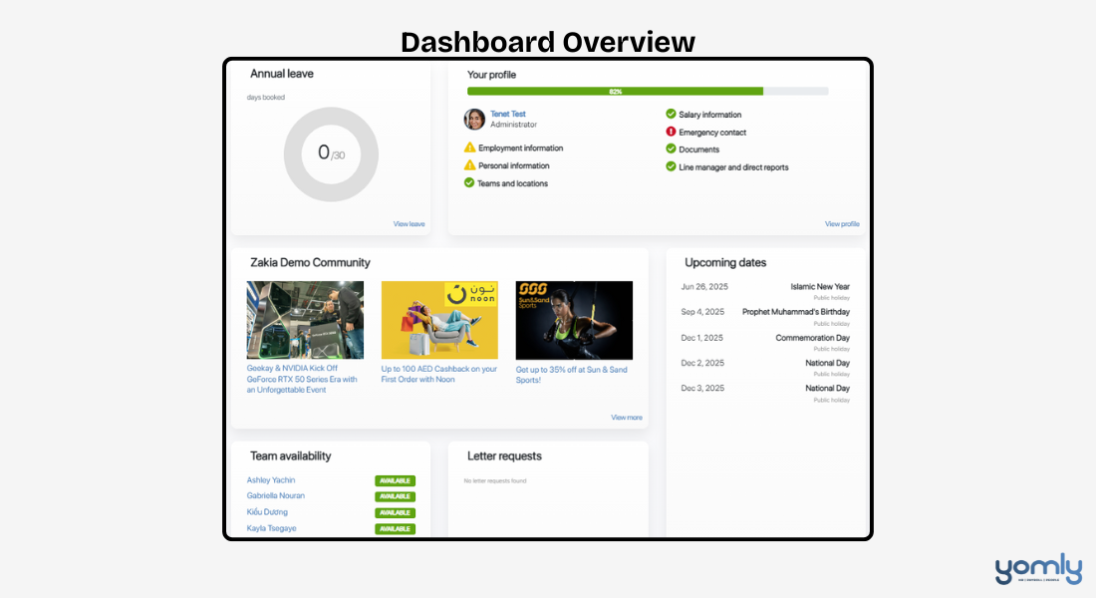
Task: Click Prophet Muhammad's Birthday entry
Action: [796, 312]
